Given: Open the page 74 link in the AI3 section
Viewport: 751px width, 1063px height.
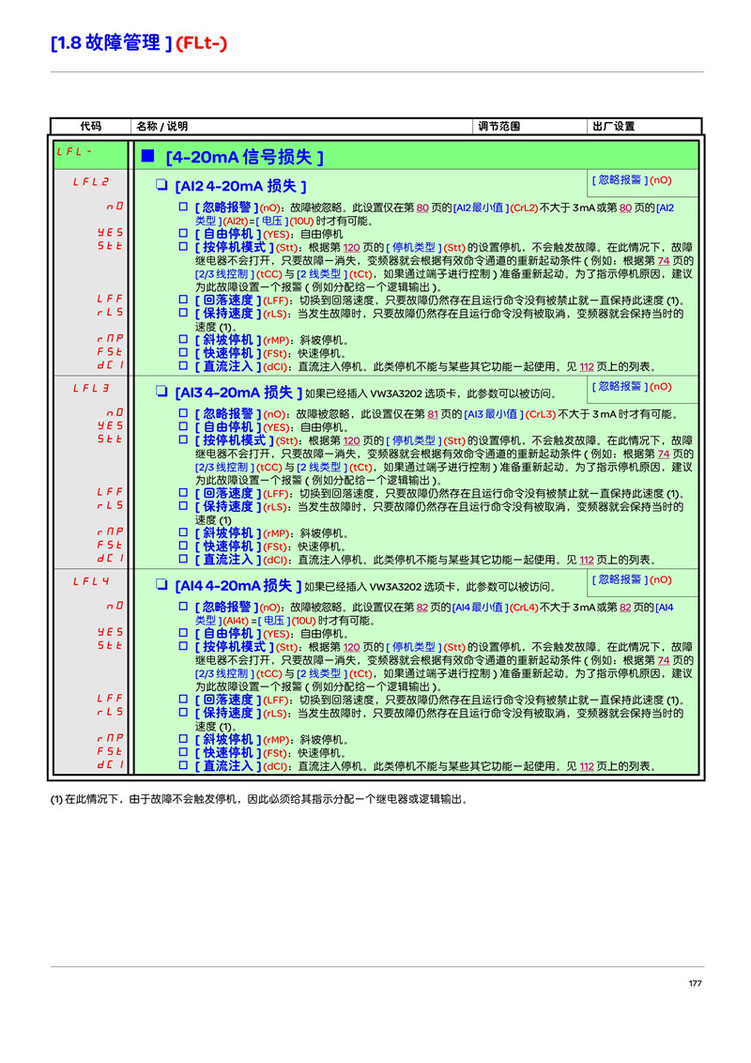Looking at the screenshot, I should (664, 454).
